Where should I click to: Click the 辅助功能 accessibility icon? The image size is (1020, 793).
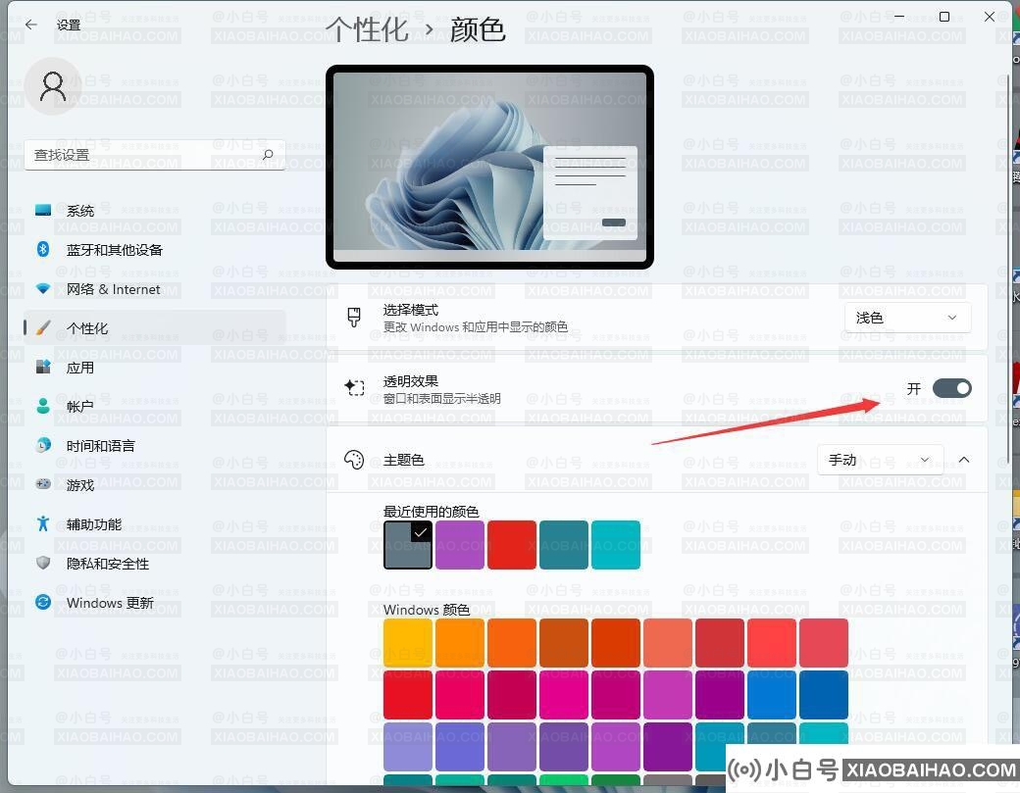43,523
